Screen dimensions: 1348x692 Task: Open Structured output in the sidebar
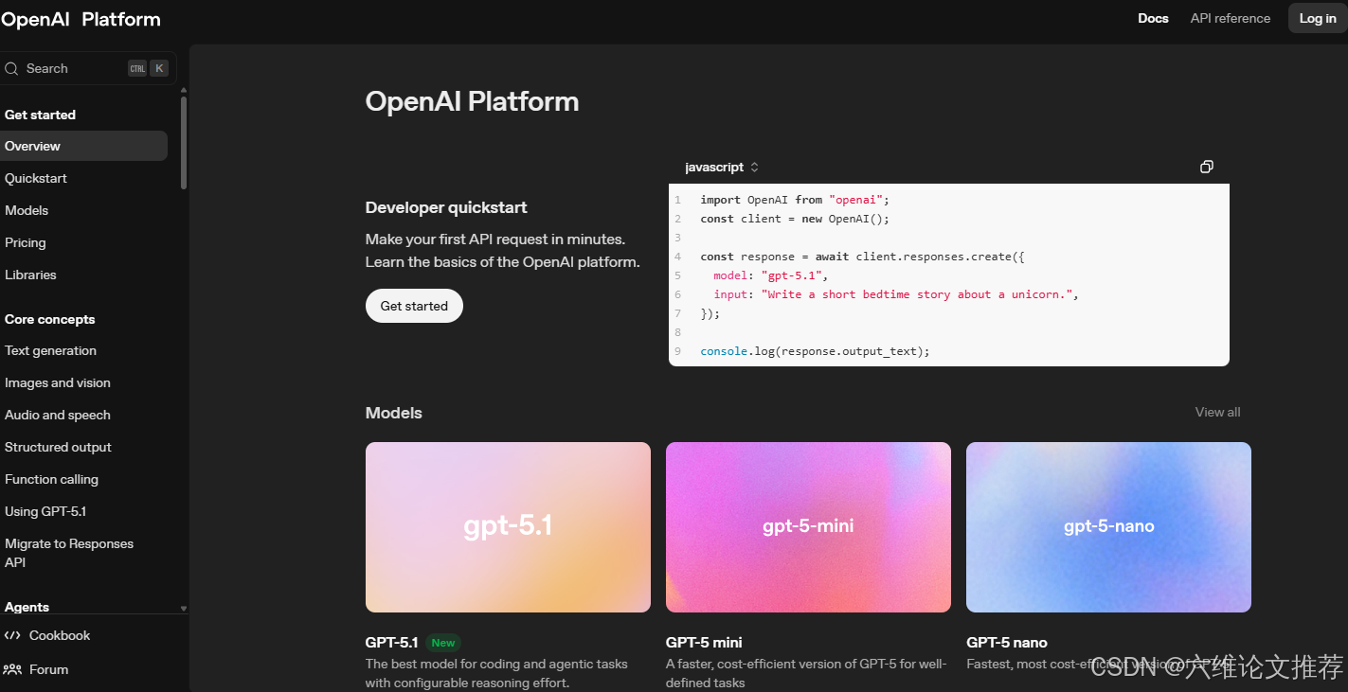coord(58,447)
